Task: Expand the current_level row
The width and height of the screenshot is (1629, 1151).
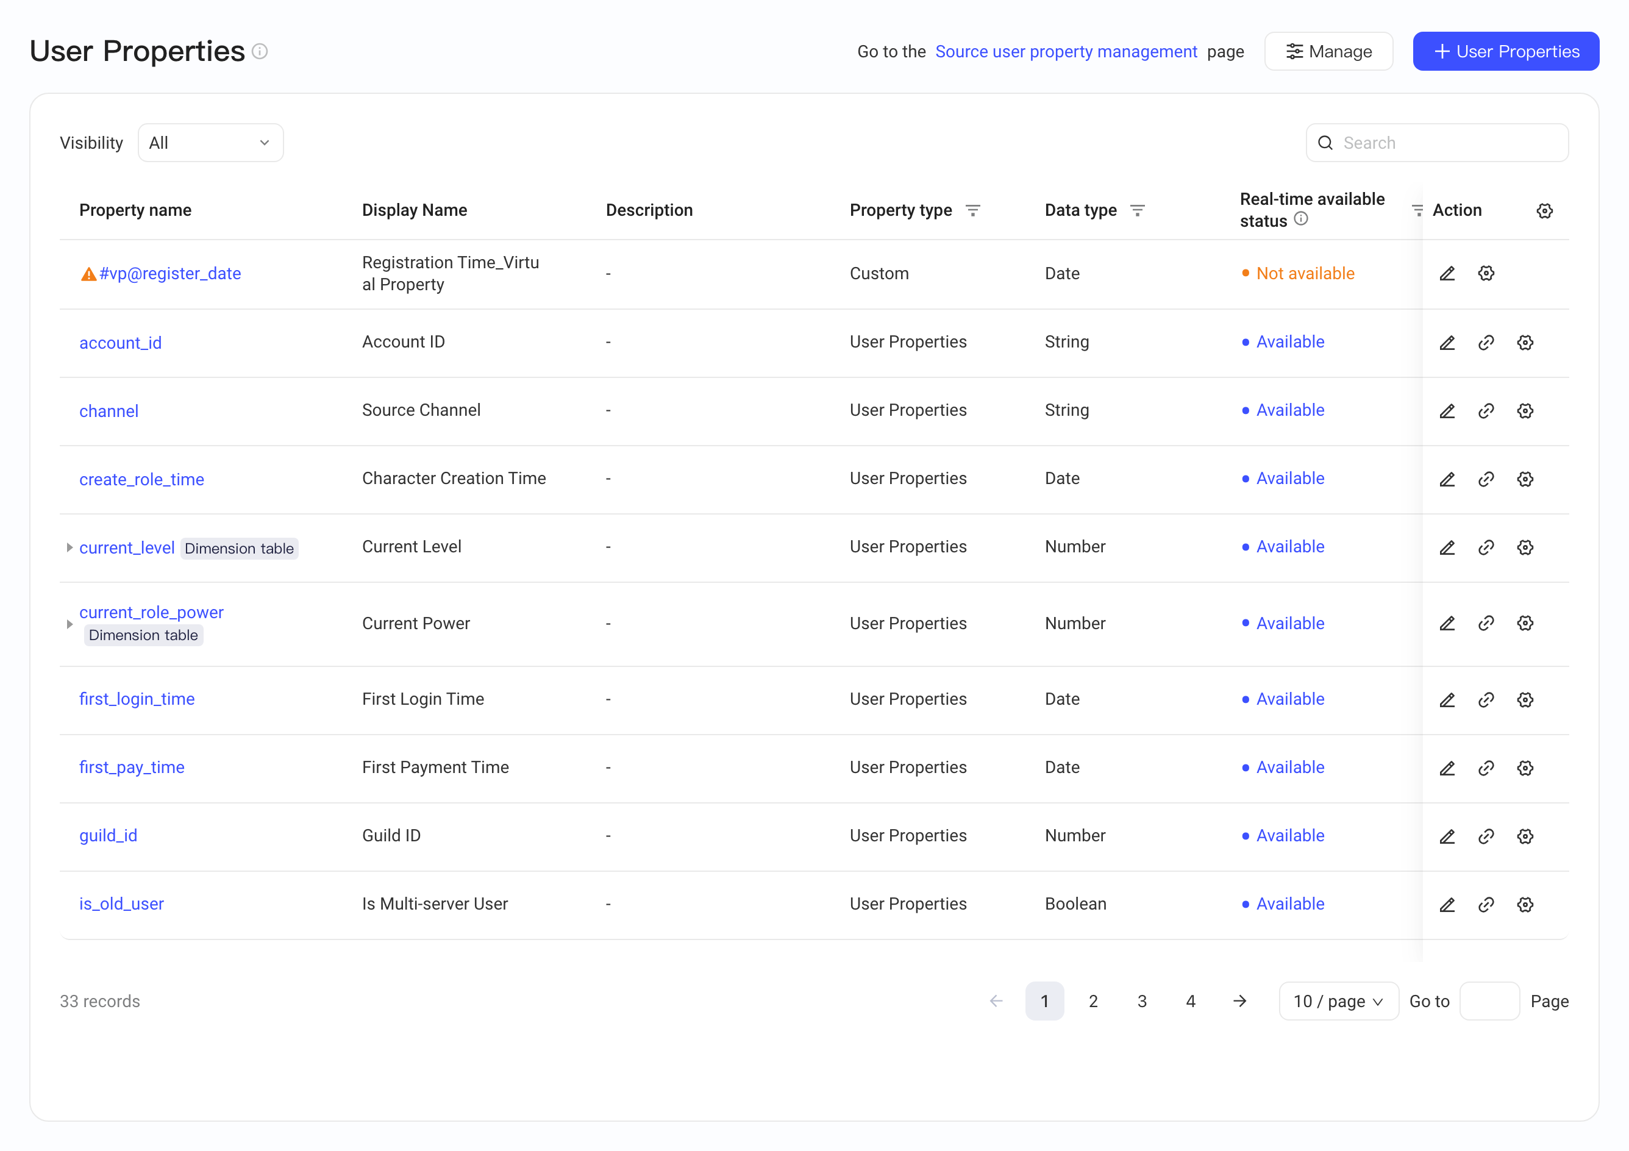Action: (x=69, y=547)
